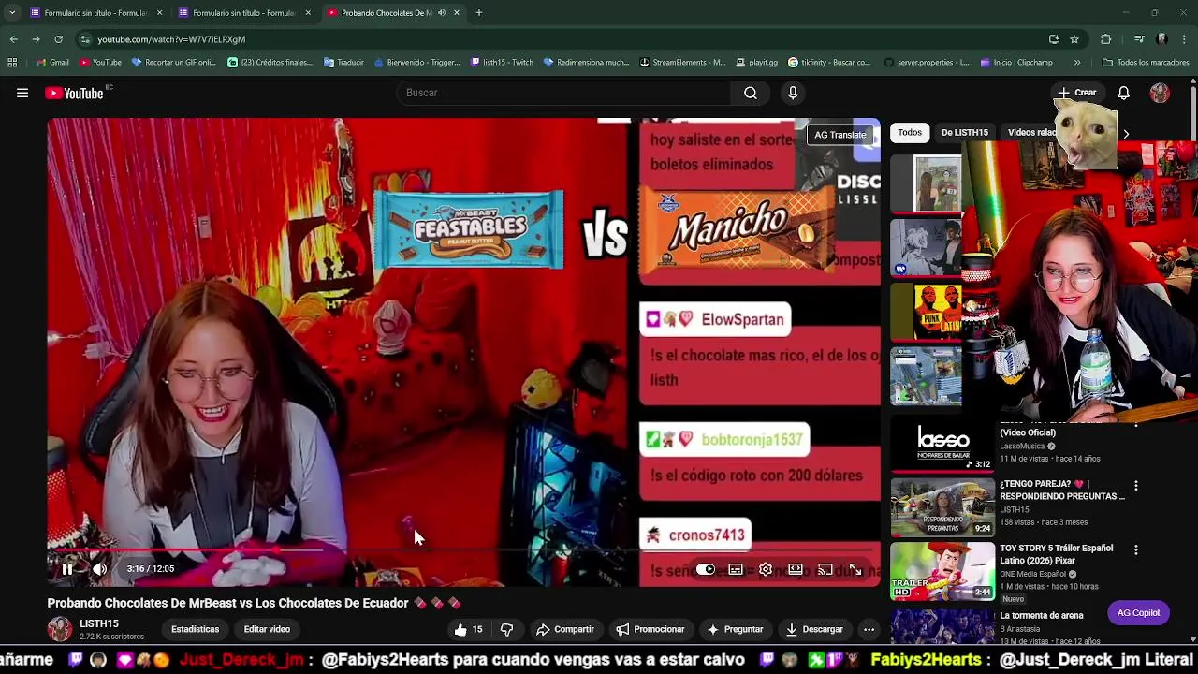The height and width of the screenshot is (674, 1198).
Task: Like the video with thumbs up
Action: point(469,629)
